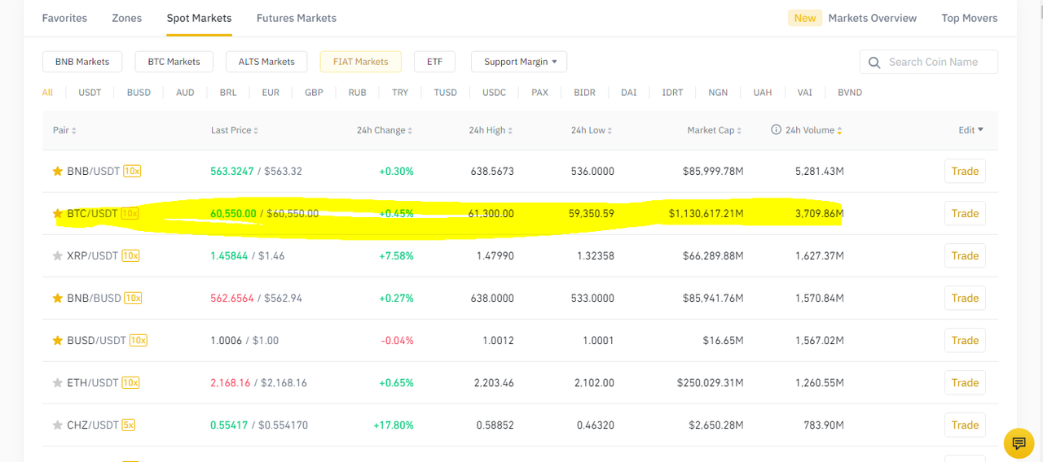The image size is (1043, 462).
Task: Trade the BTC/USDT pair
Action: pyautogui.click(x=965, y=214)
